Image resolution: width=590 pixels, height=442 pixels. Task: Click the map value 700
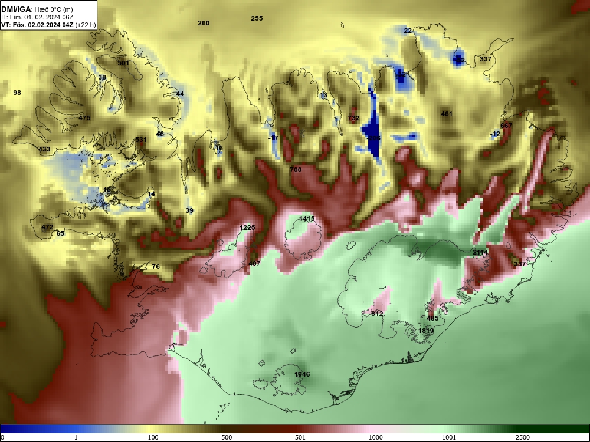(x=296, y=170)
